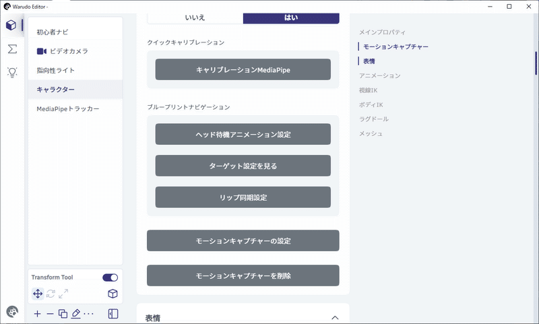Jump to 視線IK section
Screen dimensions: 539x324
[x=368, y=90]
